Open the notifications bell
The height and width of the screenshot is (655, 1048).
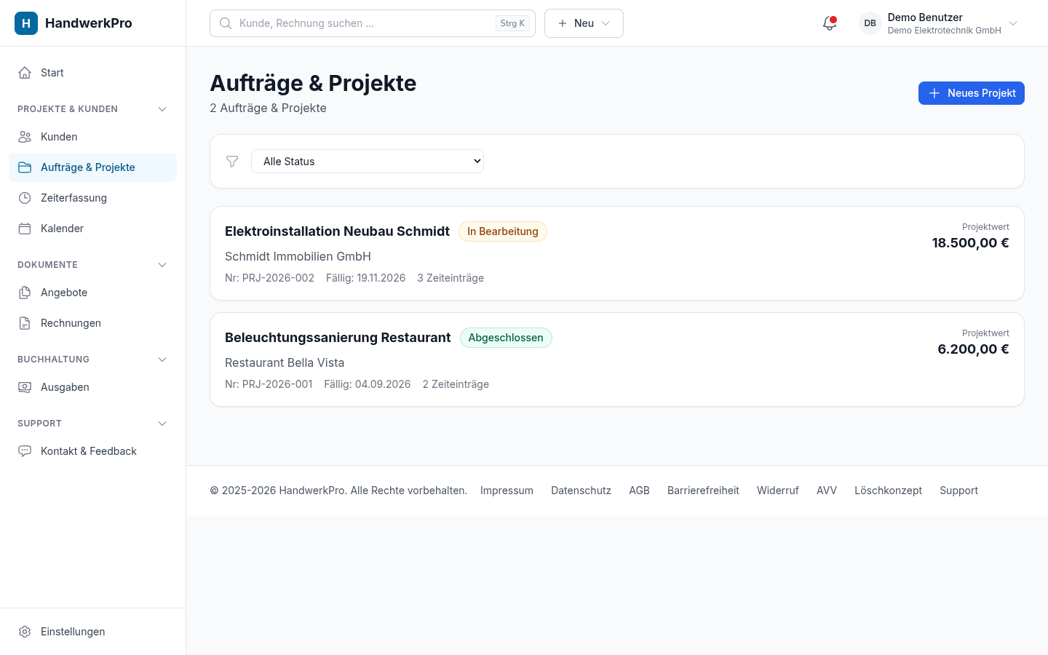point(830,23)
